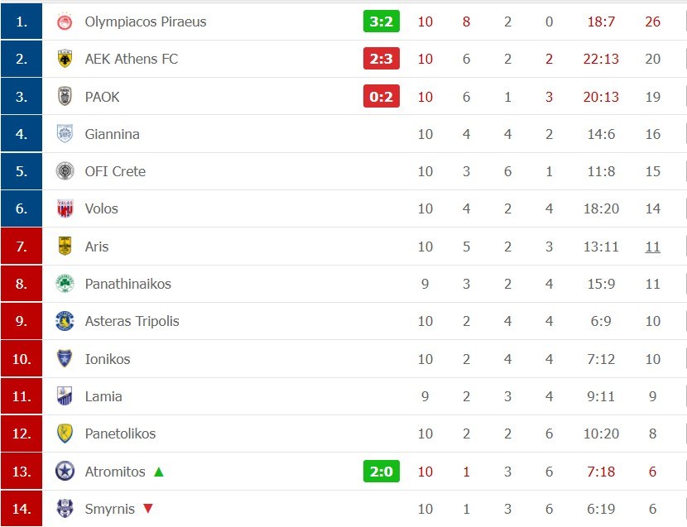Click the red down arrow beside Smyrnis

[x=148, y=509]
